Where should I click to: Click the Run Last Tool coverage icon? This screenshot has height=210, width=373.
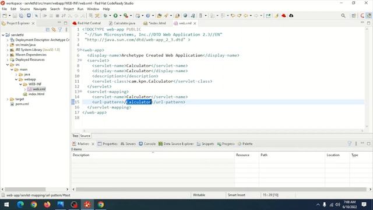click(x=126, y=16)
